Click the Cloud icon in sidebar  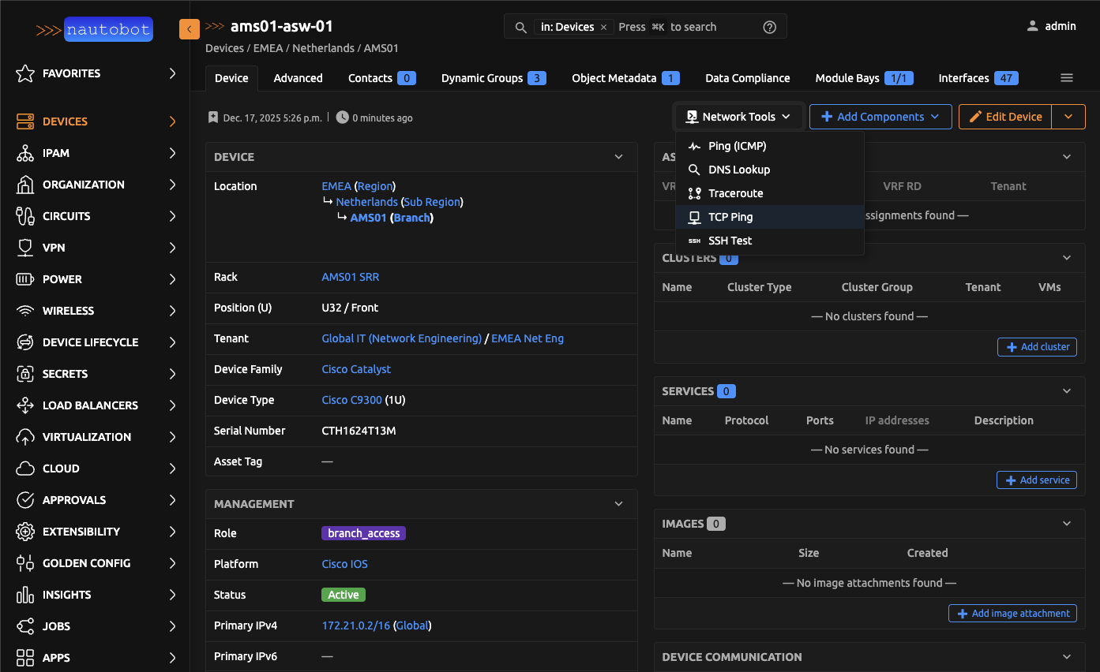(x=25, y=469)
